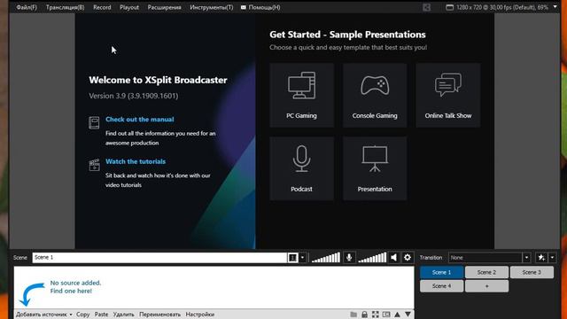This screenshot has height=319, width=567.
Task: Open the Инструменты(T) menu
Action: [212, 7]
